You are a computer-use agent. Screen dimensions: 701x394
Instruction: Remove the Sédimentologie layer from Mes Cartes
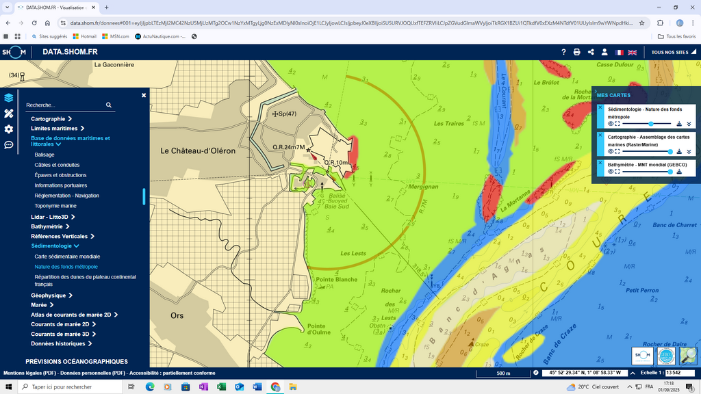click(600, 107)
